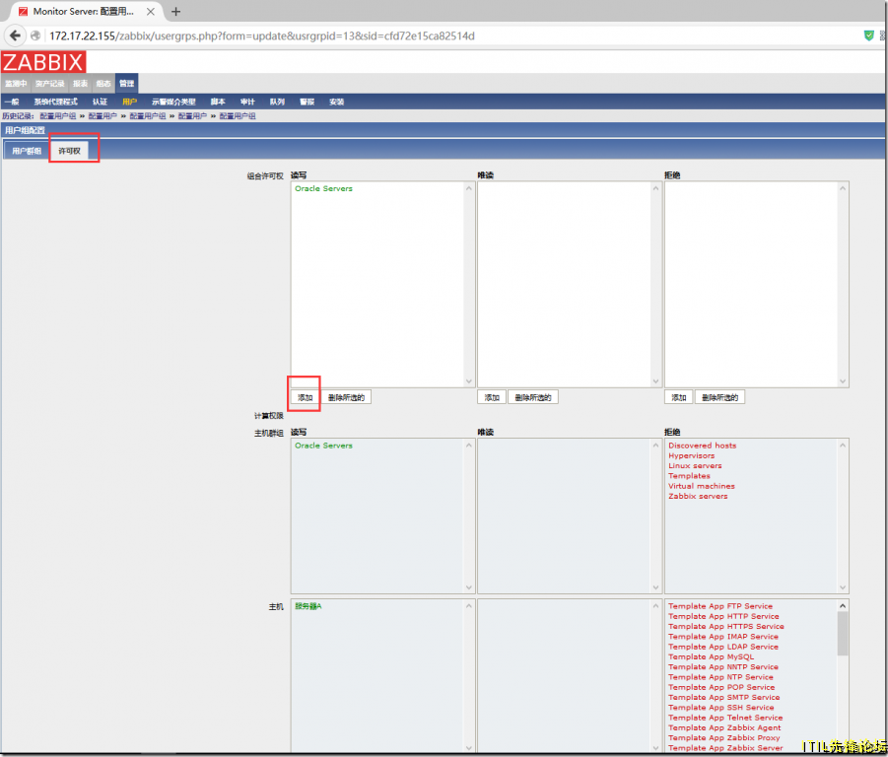Select Template App MySQL host
This screenshot has height=757, width=888.
712,657
